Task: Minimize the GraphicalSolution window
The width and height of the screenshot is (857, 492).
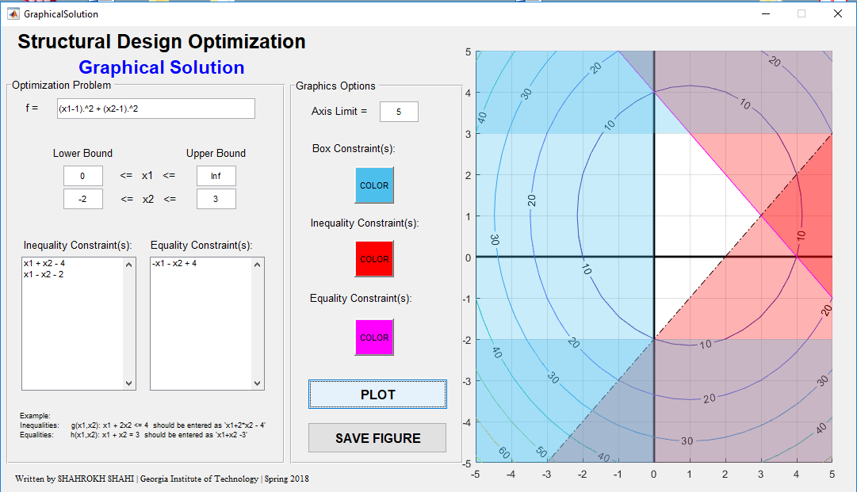Action: coord(766,13)
